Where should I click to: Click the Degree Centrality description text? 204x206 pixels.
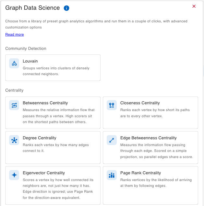[56, 148]
